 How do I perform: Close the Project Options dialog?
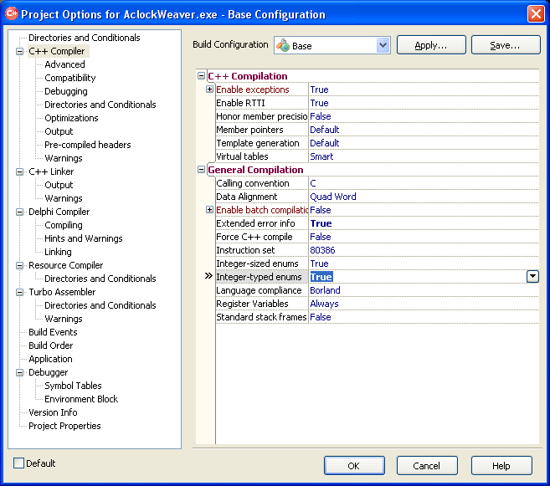pos(536,14)
